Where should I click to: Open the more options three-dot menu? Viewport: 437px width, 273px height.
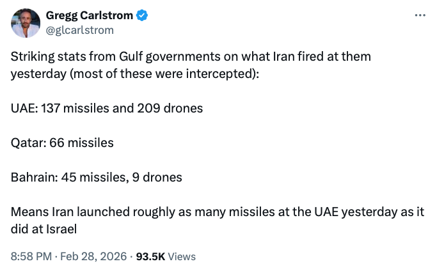[x=420, y=15]
